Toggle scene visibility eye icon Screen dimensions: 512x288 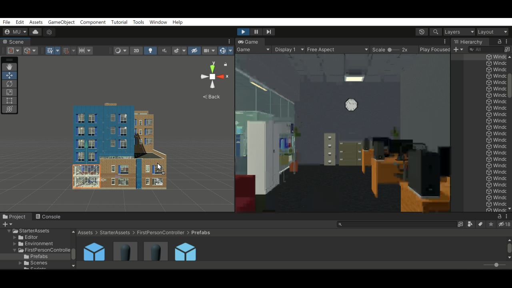coord(194,50)
